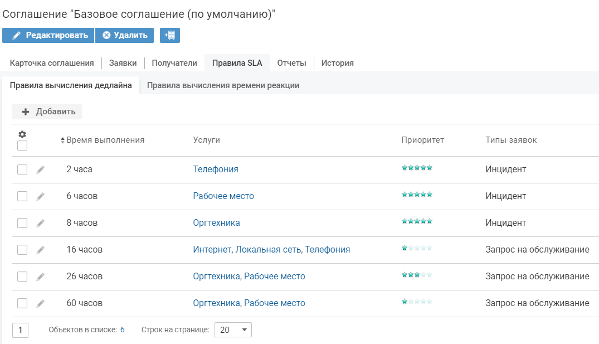Sort by Время выполнения arrow icon
The image size is (599, 344).
click(x=62, y=140)
